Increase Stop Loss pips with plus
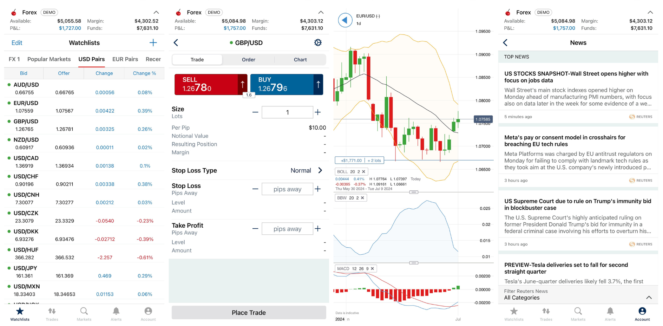 pos(318,189)
